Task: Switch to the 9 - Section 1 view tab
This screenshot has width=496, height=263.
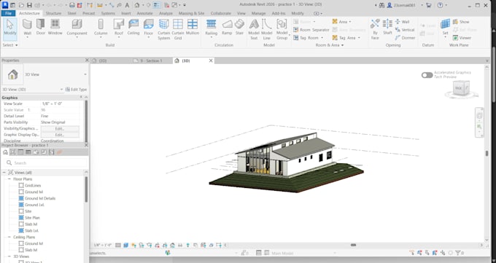Action: click(x=151, y=60)
